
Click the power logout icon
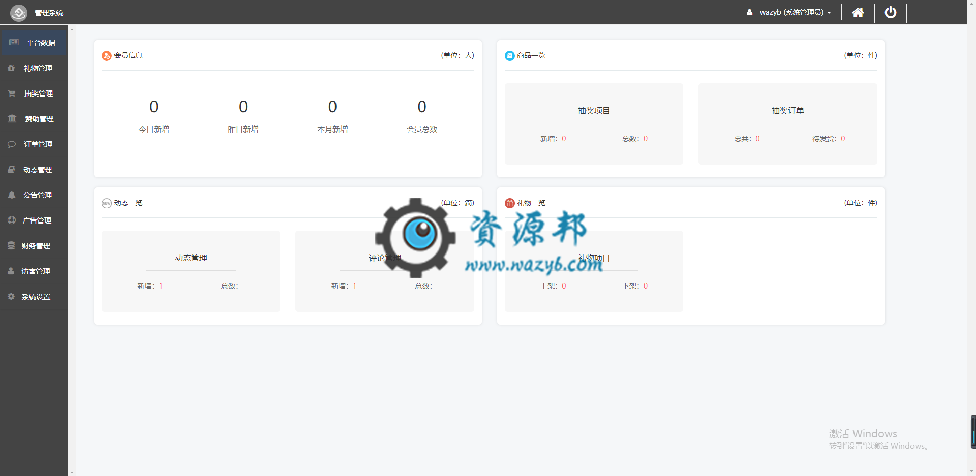coord(891,12)
